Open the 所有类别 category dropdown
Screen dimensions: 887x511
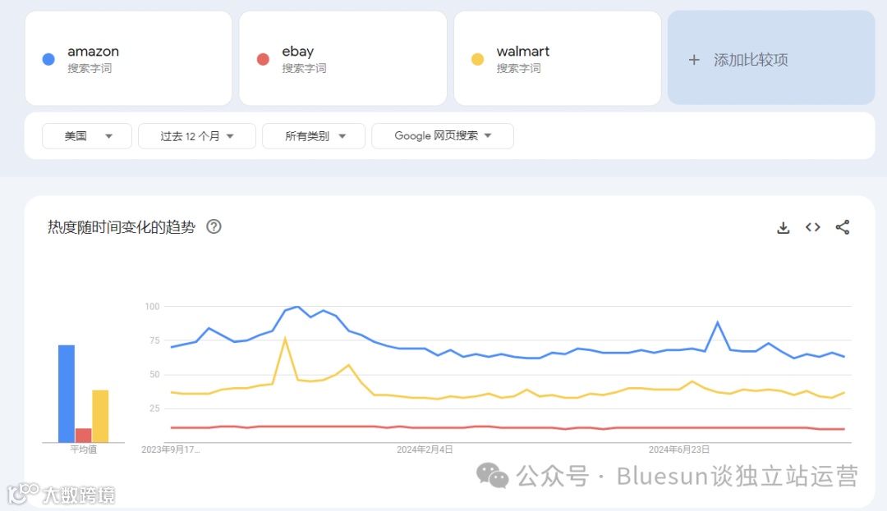(x=314, y=136)
